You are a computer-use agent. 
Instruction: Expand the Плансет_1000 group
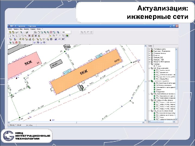click(x=149, y=59)
